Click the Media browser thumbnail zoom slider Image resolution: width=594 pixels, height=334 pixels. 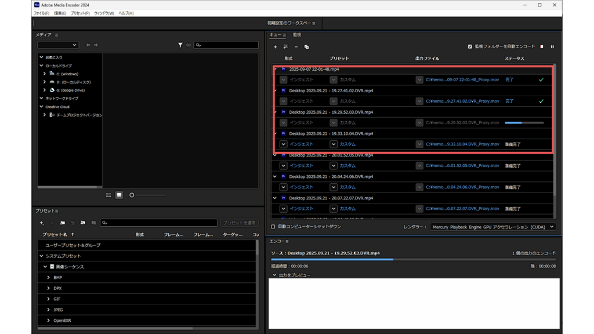[x=132, y=195]
